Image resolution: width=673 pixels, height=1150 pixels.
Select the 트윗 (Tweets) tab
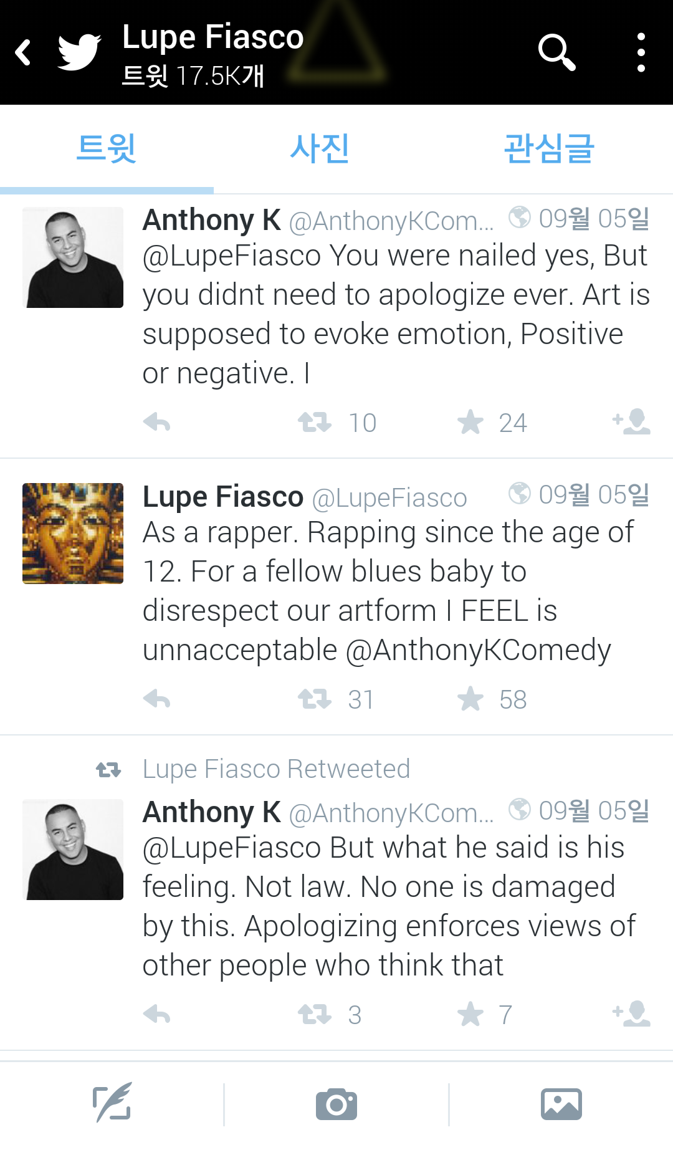coord(107,149)
